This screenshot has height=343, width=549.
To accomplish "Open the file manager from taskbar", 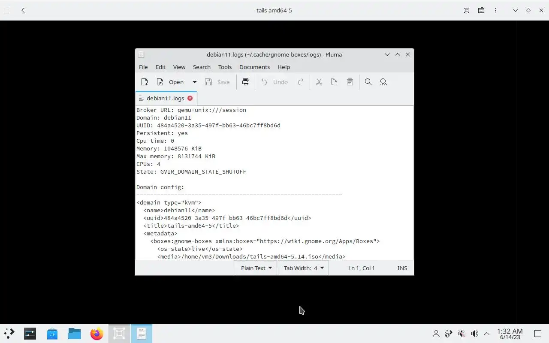I will (75, 334).
